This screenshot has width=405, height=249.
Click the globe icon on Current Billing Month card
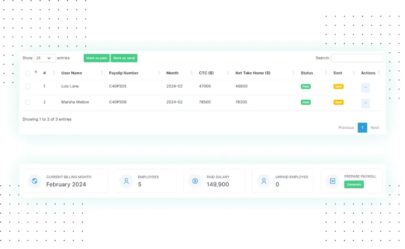[x=34, y=181]
